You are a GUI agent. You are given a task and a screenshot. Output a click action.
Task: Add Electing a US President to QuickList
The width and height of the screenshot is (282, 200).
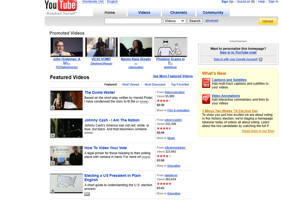[53, 191]
